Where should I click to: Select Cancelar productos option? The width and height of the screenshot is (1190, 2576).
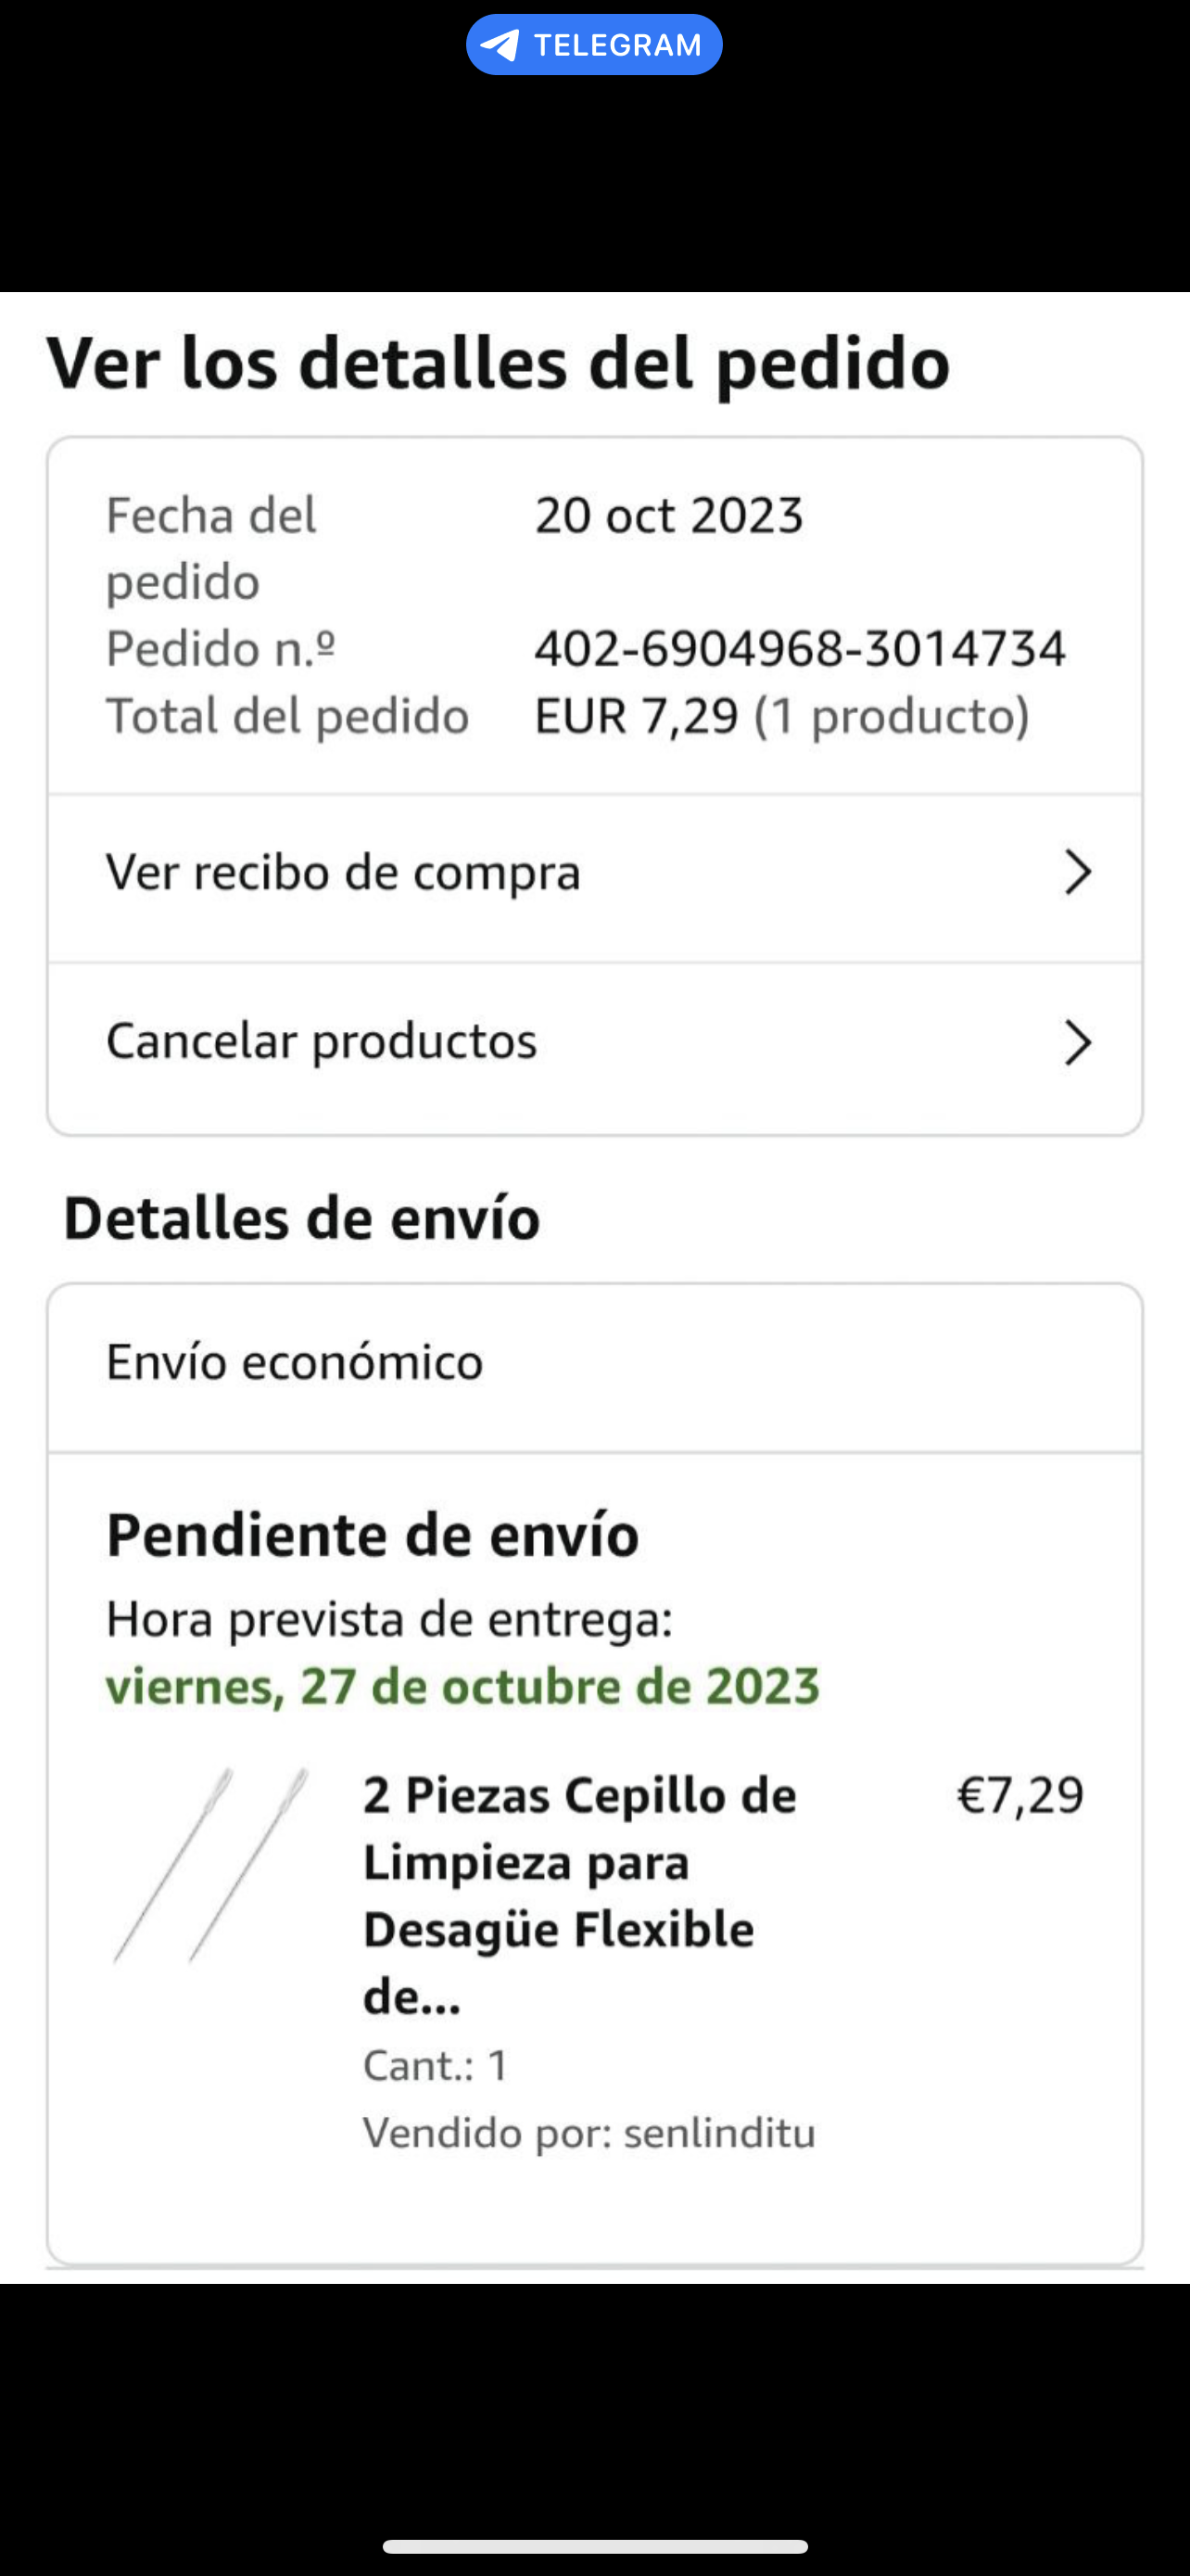[322, 1041]
